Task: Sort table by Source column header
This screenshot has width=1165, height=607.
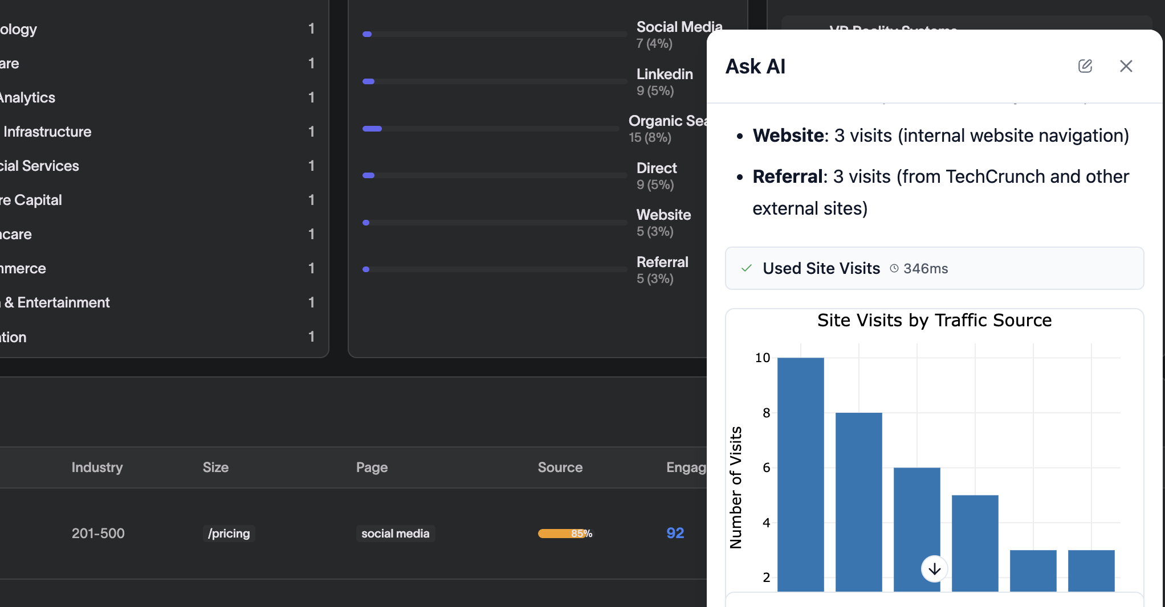Action: tap(560, 467)
